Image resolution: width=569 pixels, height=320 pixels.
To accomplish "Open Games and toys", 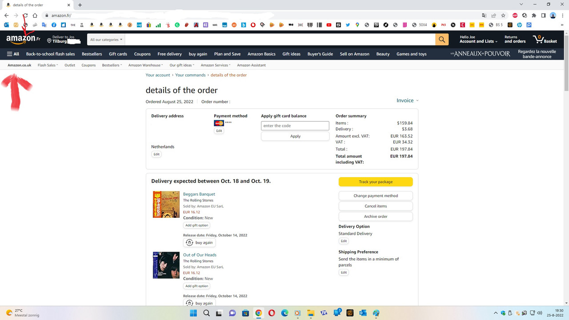I will [411, 54].
